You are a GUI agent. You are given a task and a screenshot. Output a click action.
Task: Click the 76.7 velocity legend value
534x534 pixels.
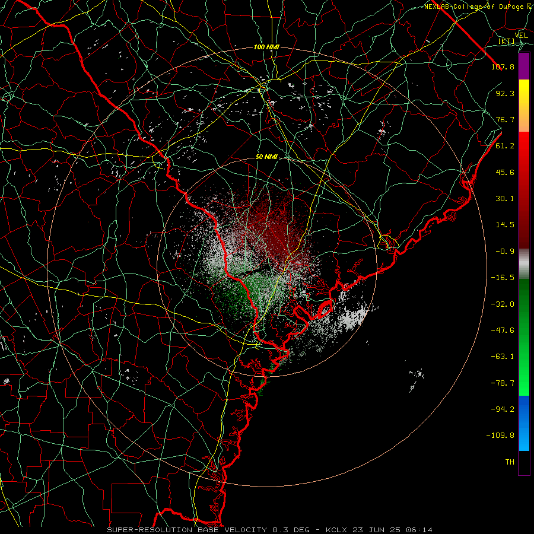point(505,119)
